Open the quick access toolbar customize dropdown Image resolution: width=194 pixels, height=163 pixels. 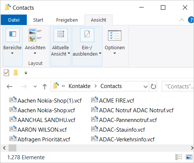point(26,73)
